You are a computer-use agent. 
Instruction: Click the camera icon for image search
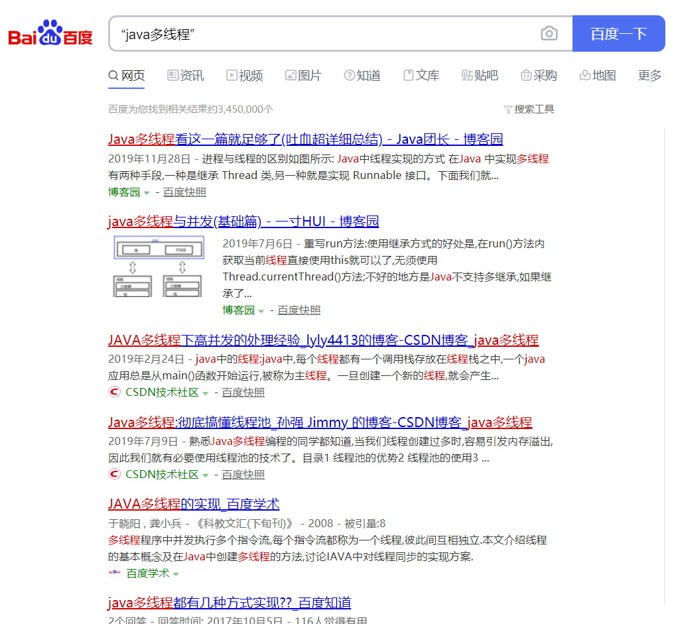point(549,32)
